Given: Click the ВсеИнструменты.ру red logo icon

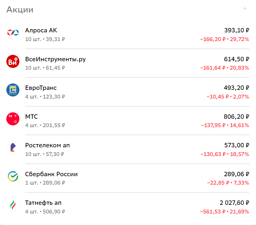Looking at the screenshot, I should pos(13,61).
